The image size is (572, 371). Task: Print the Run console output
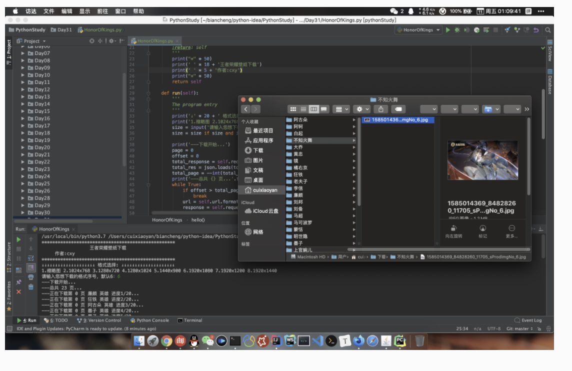pyautogui.click(x=31, y=277)
